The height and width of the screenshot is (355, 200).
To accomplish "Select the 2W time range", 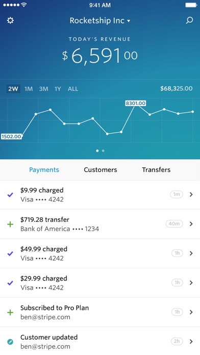I will (13, 89).
